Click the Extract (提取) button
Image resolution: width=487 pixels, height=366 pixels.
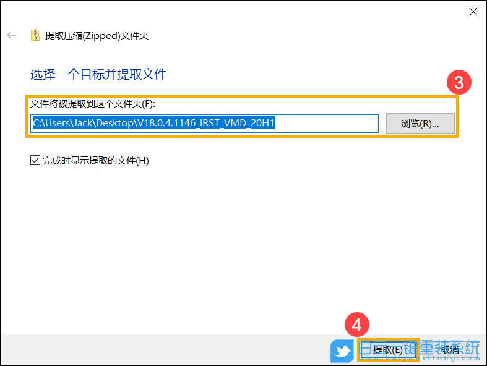coord(387,350)
